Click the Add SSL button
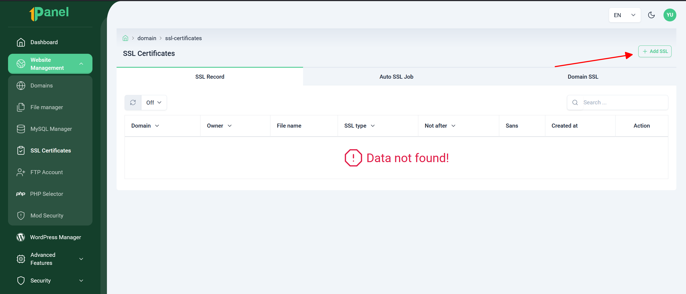 coord(654,51)
